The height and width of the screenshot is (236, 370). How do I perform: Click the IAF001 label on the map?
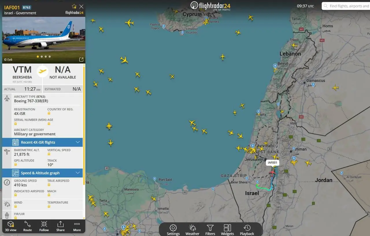tap(272, 163)
